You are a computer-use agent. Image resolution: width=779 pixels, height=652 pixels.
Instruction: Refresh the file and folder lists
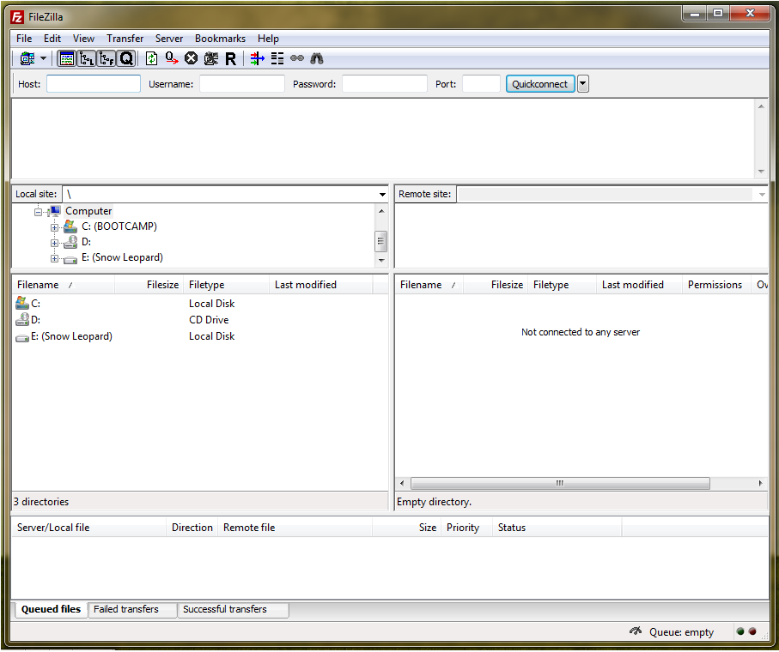(151, 58)
